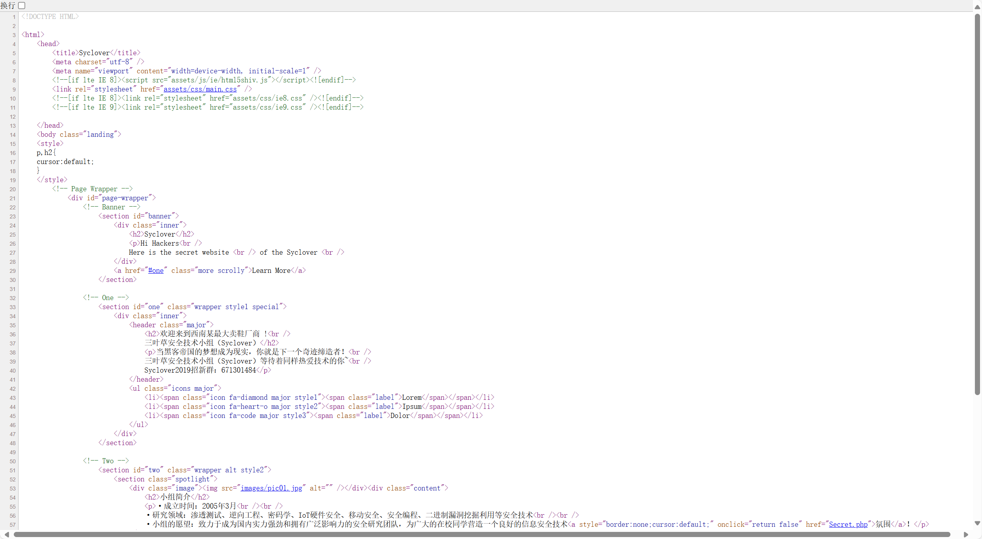Click the Page Wrapper comment line
Image resolution: width=982 pixels, height=539 pixels.
coord(92,189)
